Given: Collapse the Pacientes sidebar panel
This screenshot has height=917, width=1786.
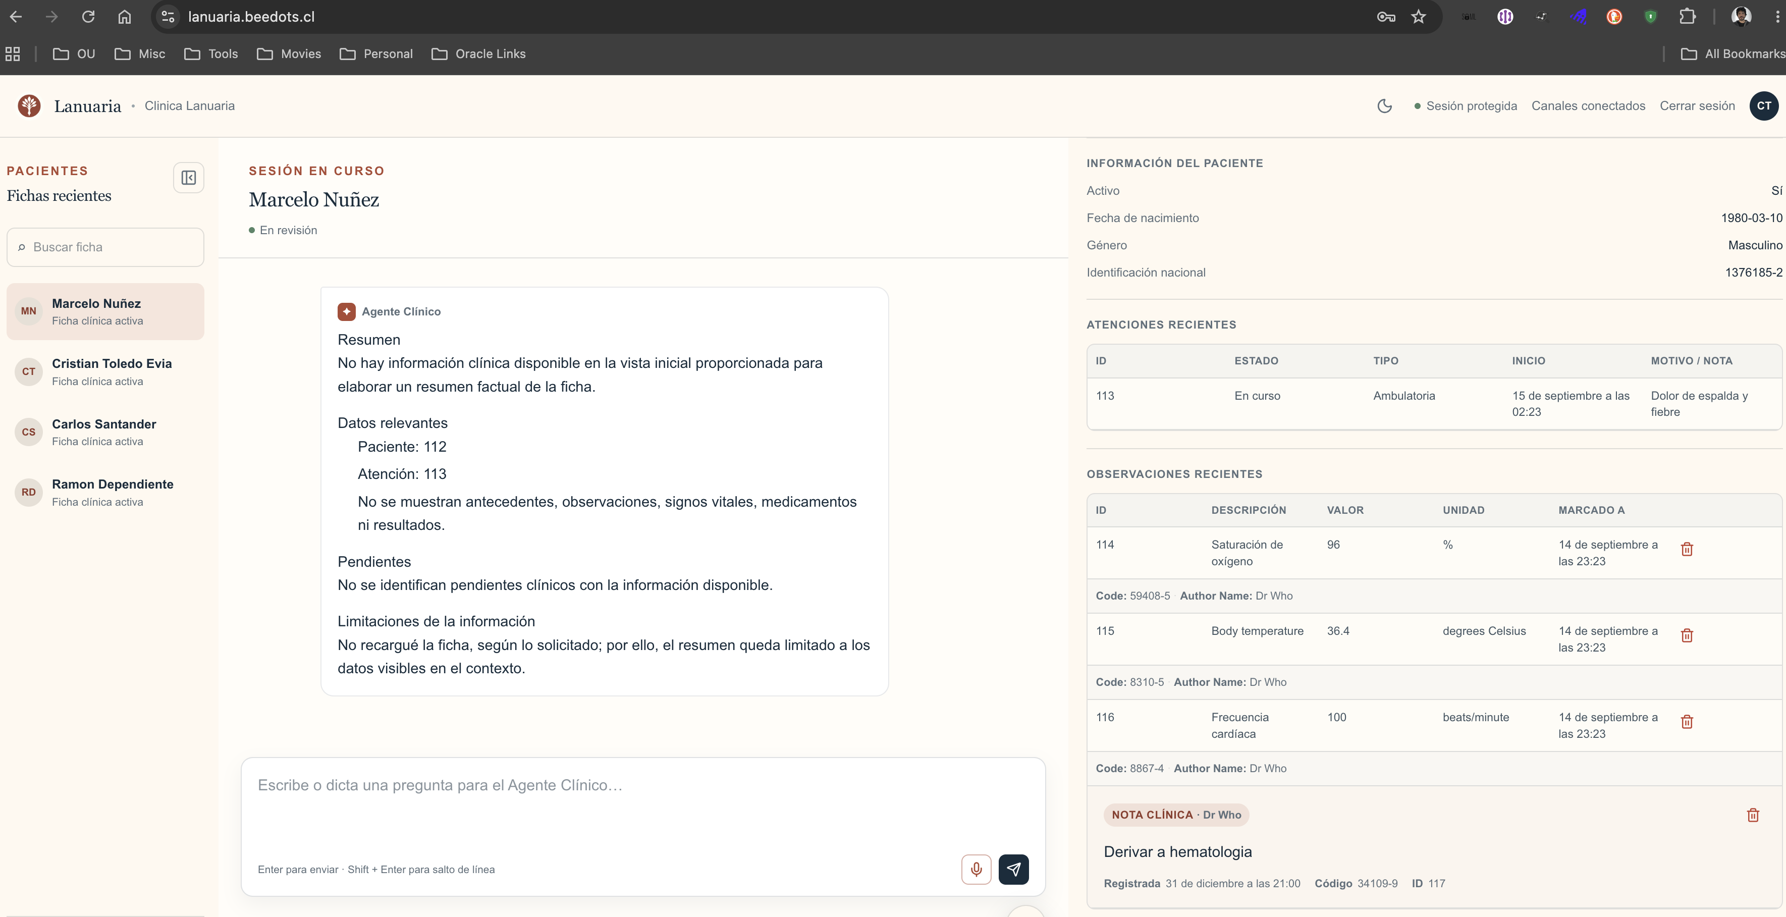Looking at the screenshot, I should (189, 178).
